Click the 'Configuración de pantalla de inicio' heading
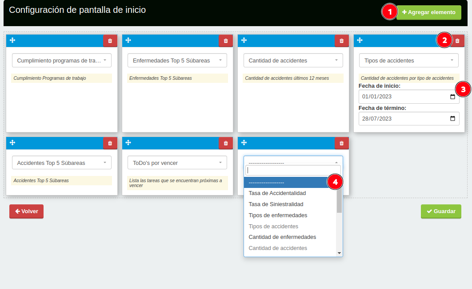Viewport: 472px width, 289px height. [x=77, y=10]
